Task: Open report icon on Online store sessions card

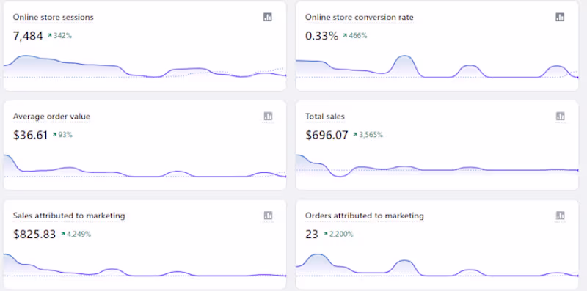Action: click(x=268, y=17)
